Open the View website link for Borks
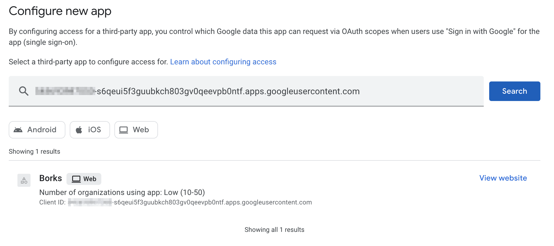 click(503, 178)
